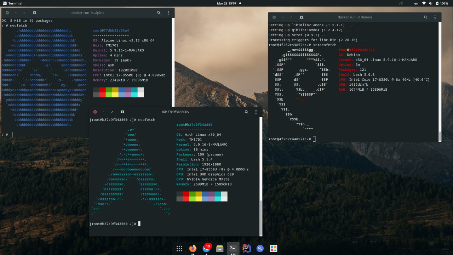
Task: Add a new tab in b37c9f343500 terminal
Action: point(122,112)
